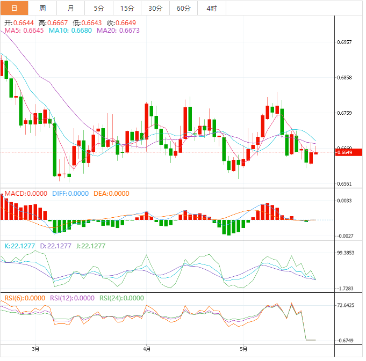Open the 60分 timeframe tab

[183, 8]
